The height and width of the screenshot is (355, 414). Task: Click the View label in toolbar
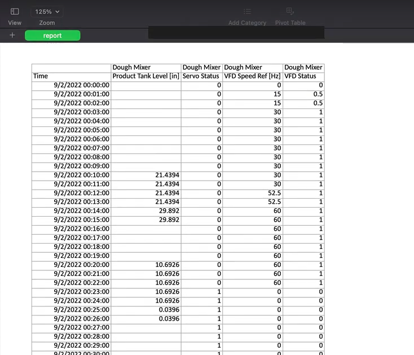pyautogui.click(x=15, y=23)
